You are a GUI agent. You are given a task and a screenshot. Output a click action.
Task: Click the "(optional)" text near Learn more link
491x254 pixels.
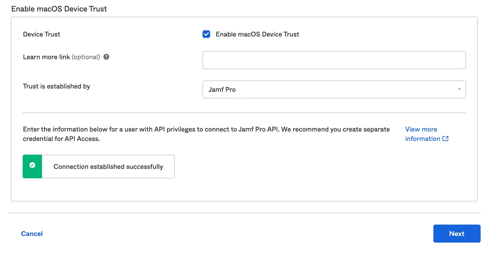[86, 57]
